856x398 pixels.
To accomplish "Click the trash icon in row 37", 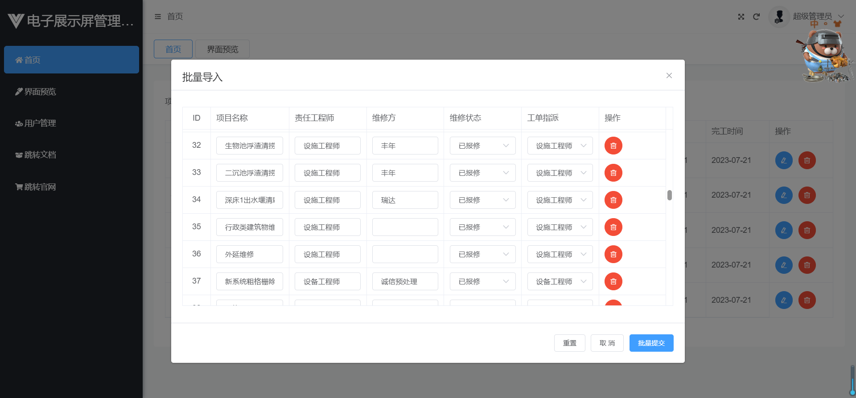I will point(613,281).
